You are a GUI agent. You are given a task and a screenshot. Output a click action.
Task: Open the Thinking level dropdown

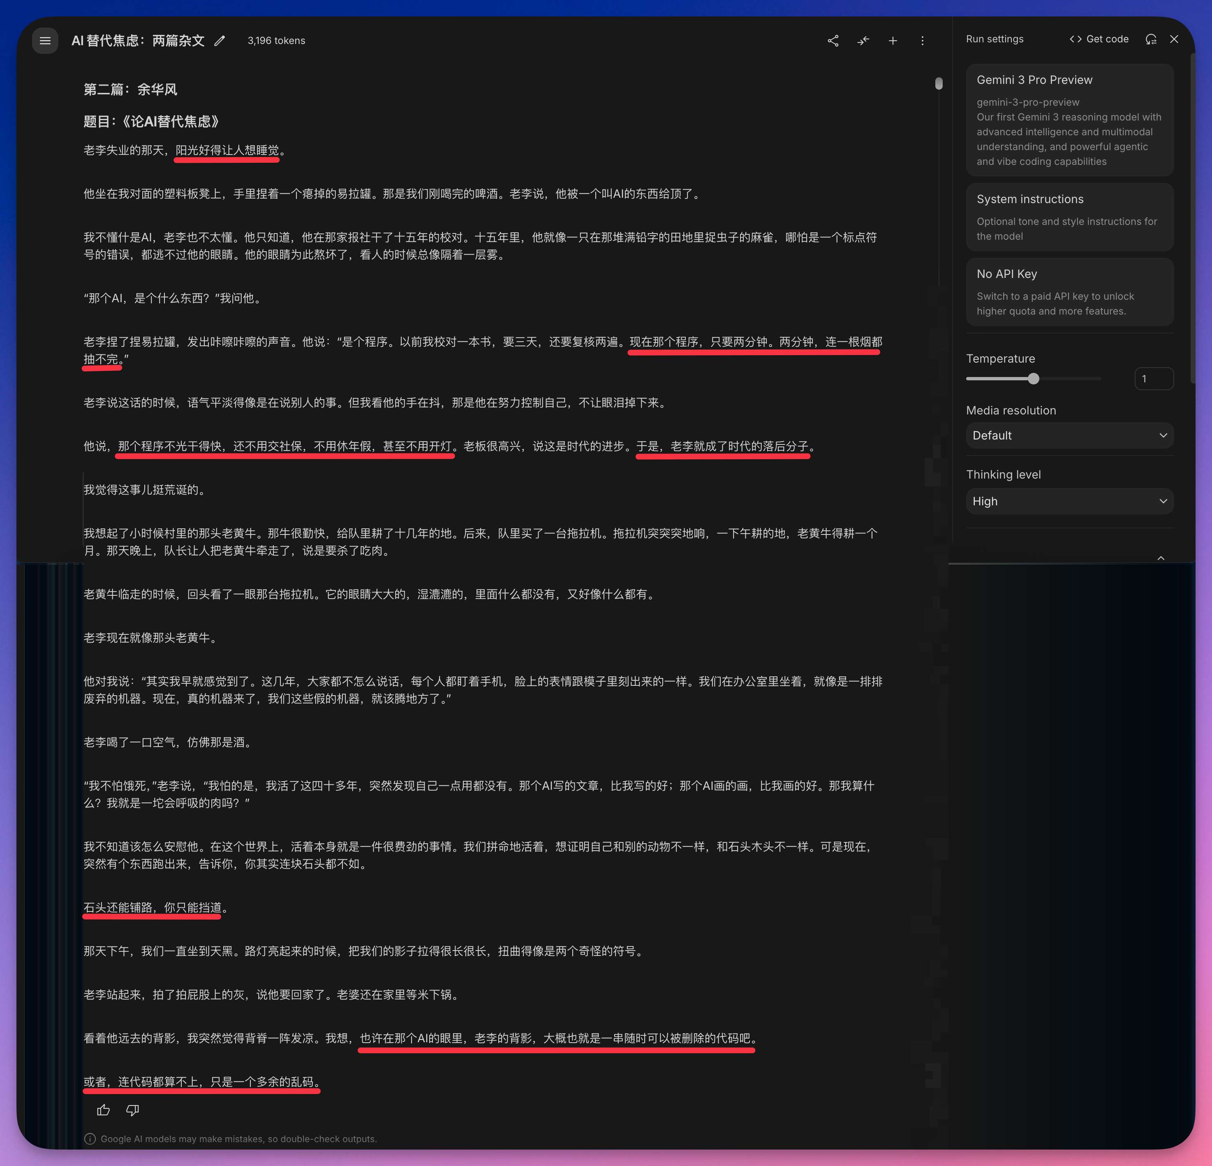coord(1069,502)
